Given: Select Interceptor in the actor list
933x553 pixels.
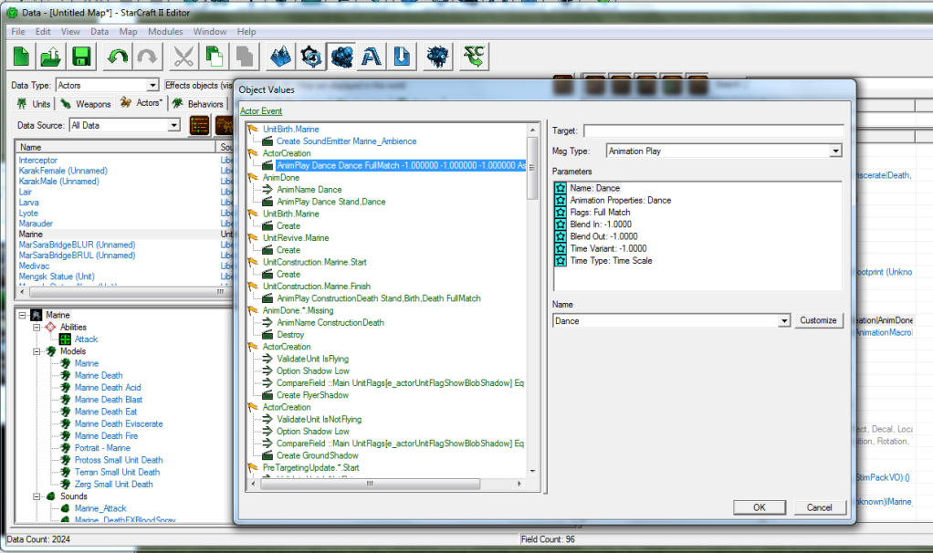Looking at the screenshot, I should (38, 160).
